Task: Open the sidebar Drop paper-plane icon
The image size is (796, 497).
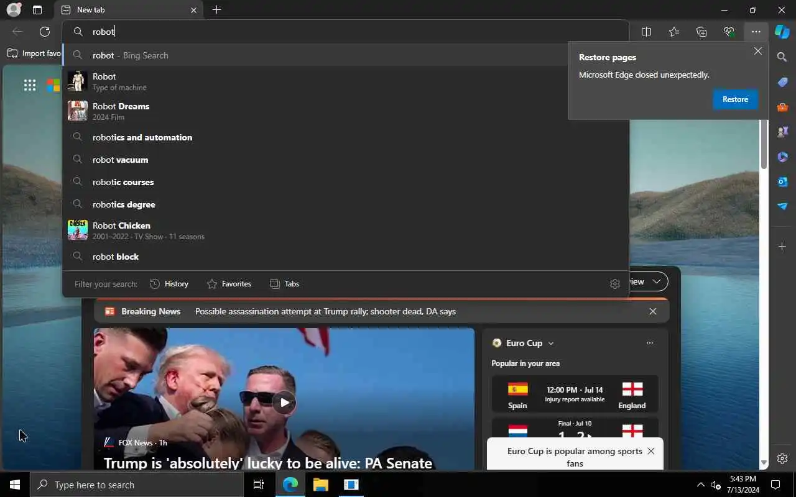Action: 782,206
